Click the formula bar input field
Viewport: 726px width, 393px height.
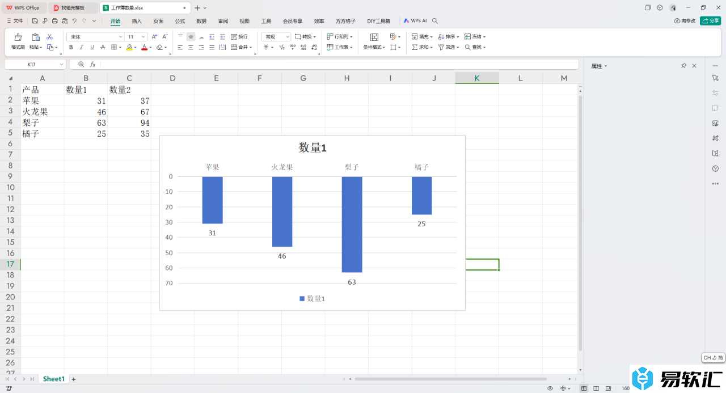click(339, 64)
